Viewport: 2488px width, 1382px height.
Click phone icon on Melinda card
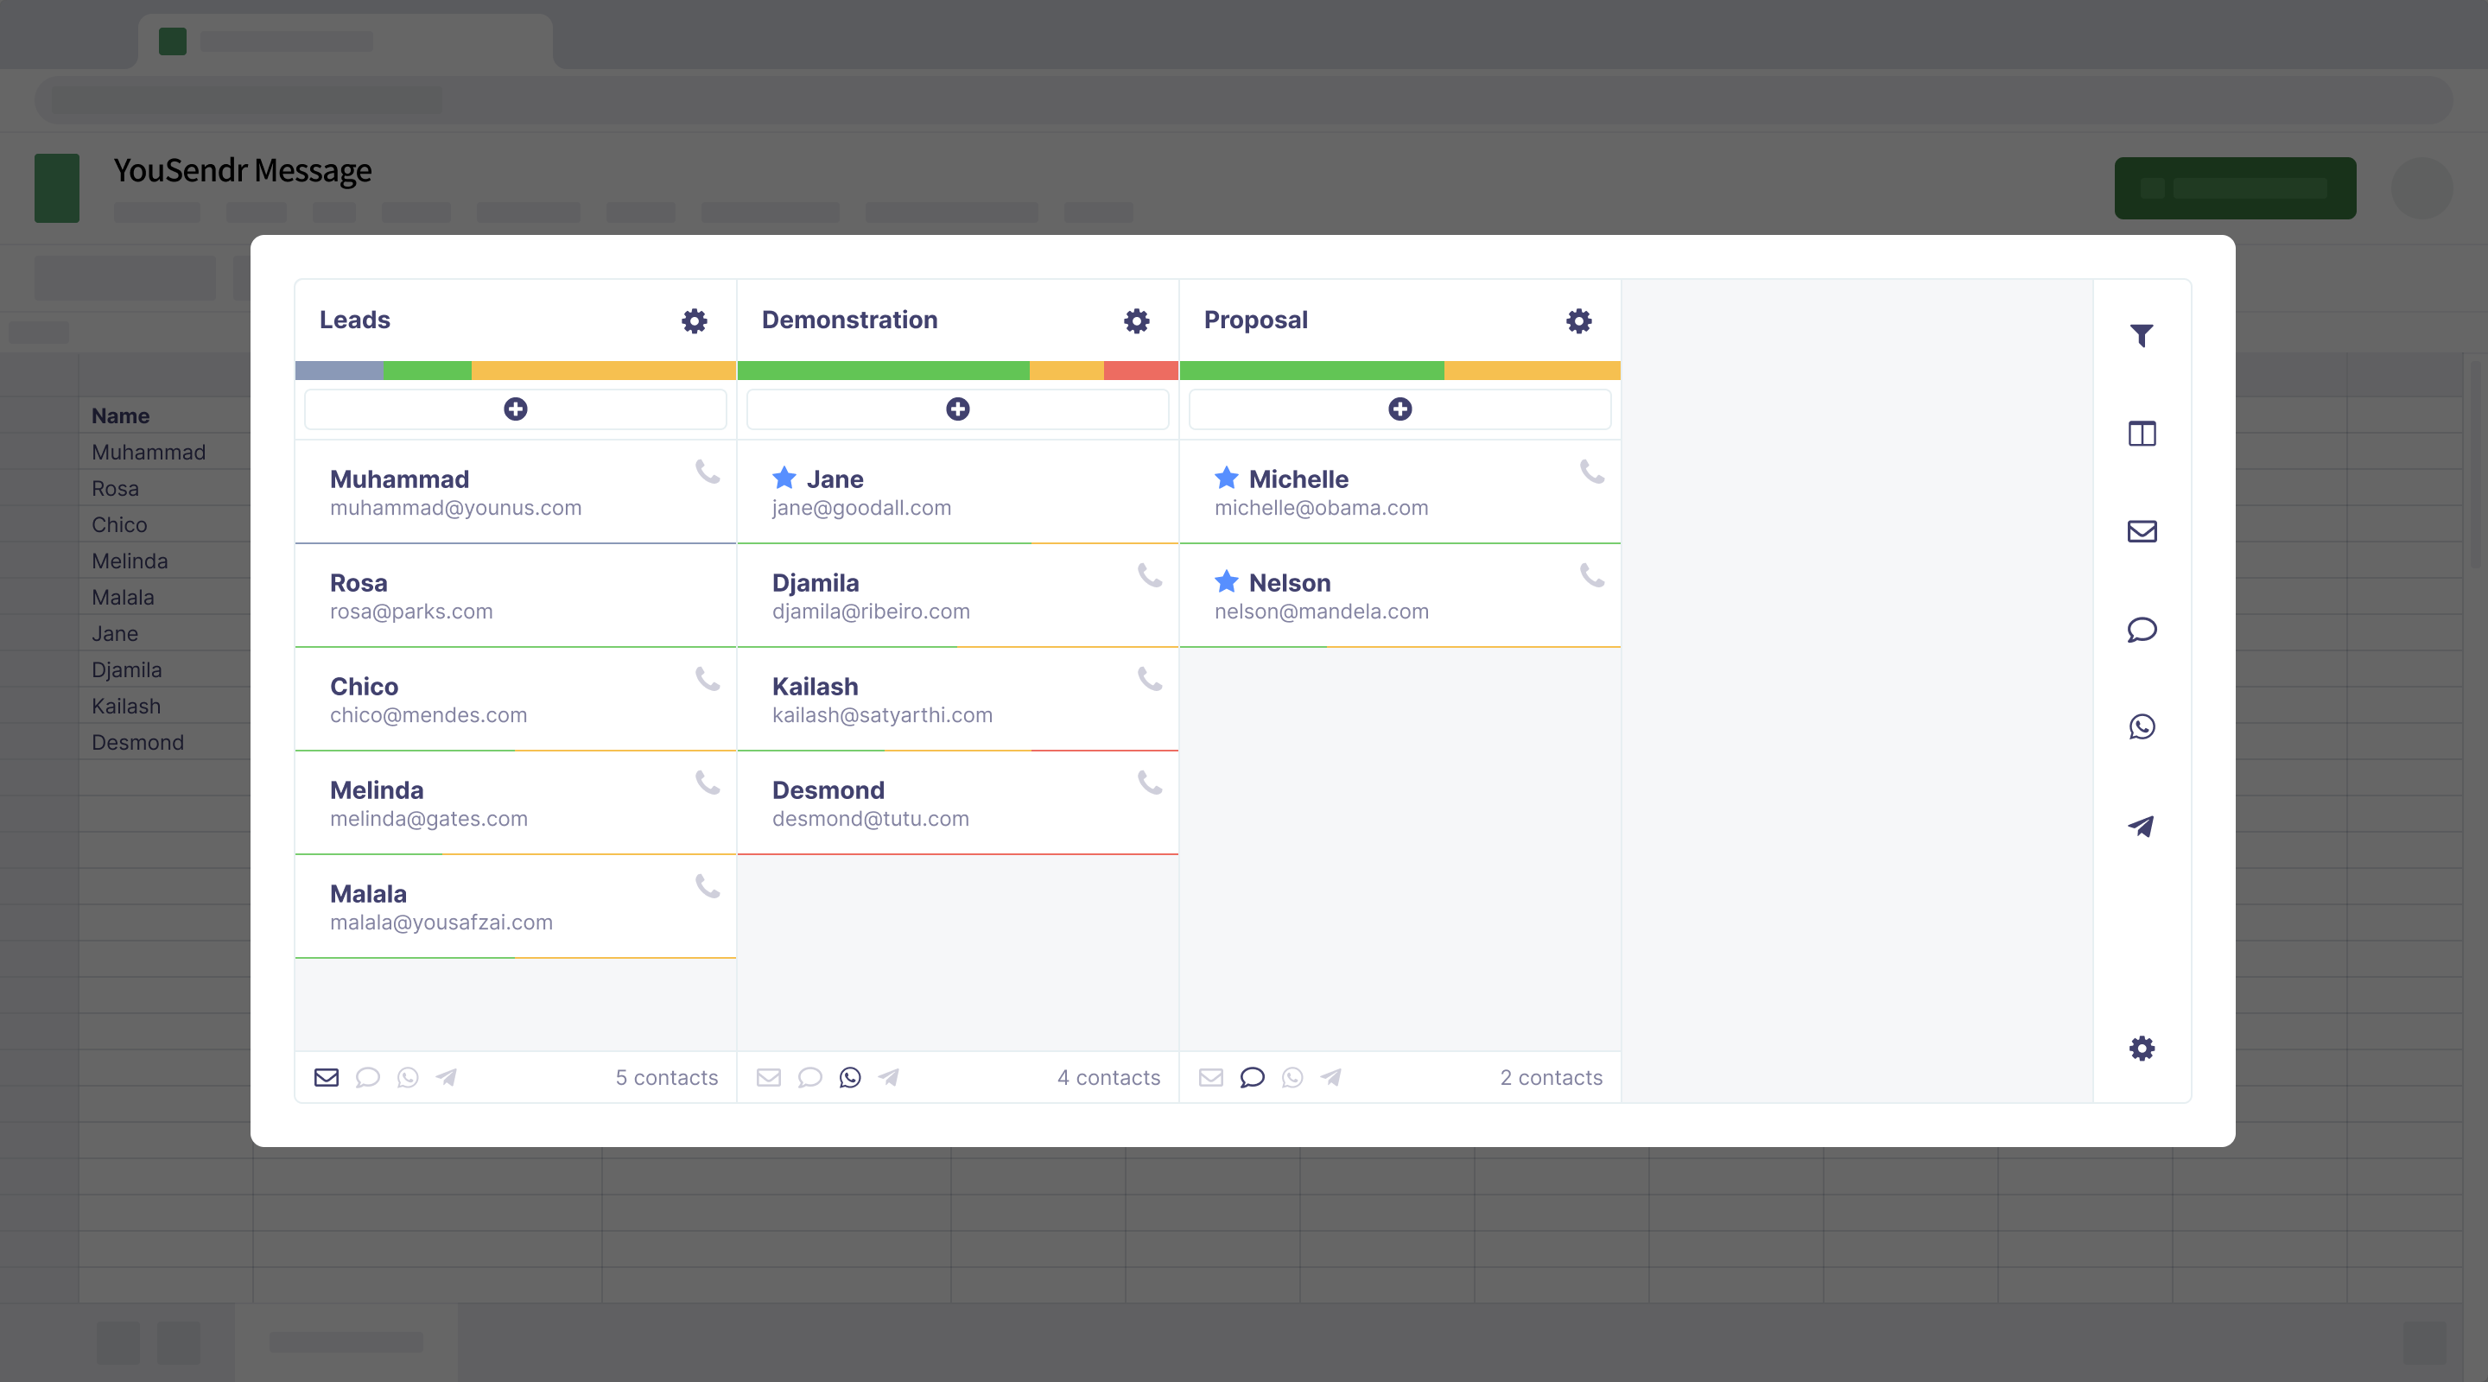(x=708, y=783)
